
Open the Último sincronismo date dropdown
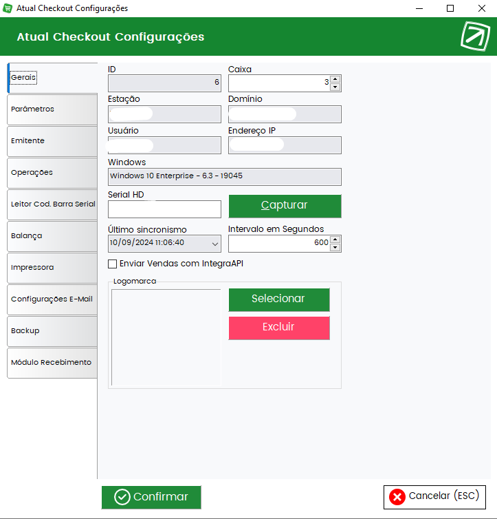click(x=214, y=244)
